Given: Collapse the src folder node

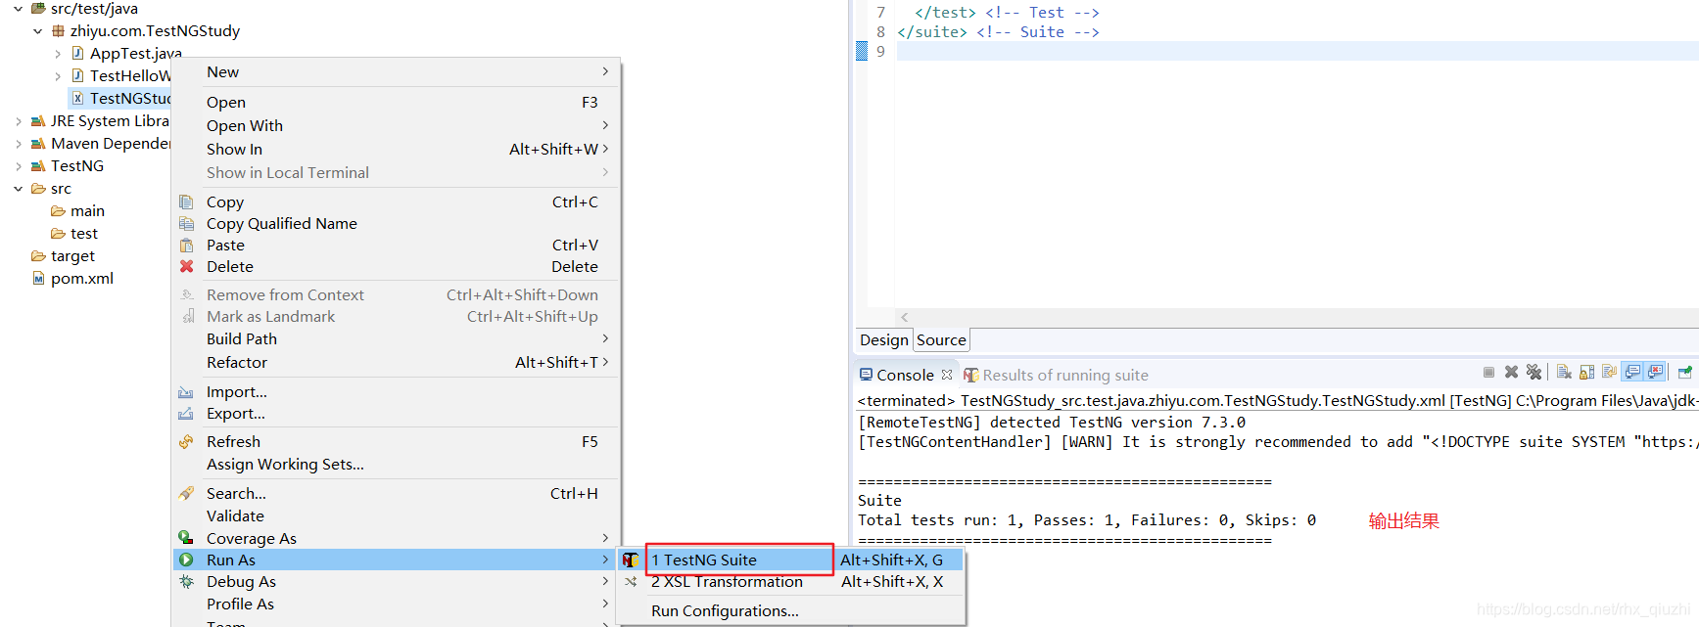Looking at the screenshot, I should point(18,189).
